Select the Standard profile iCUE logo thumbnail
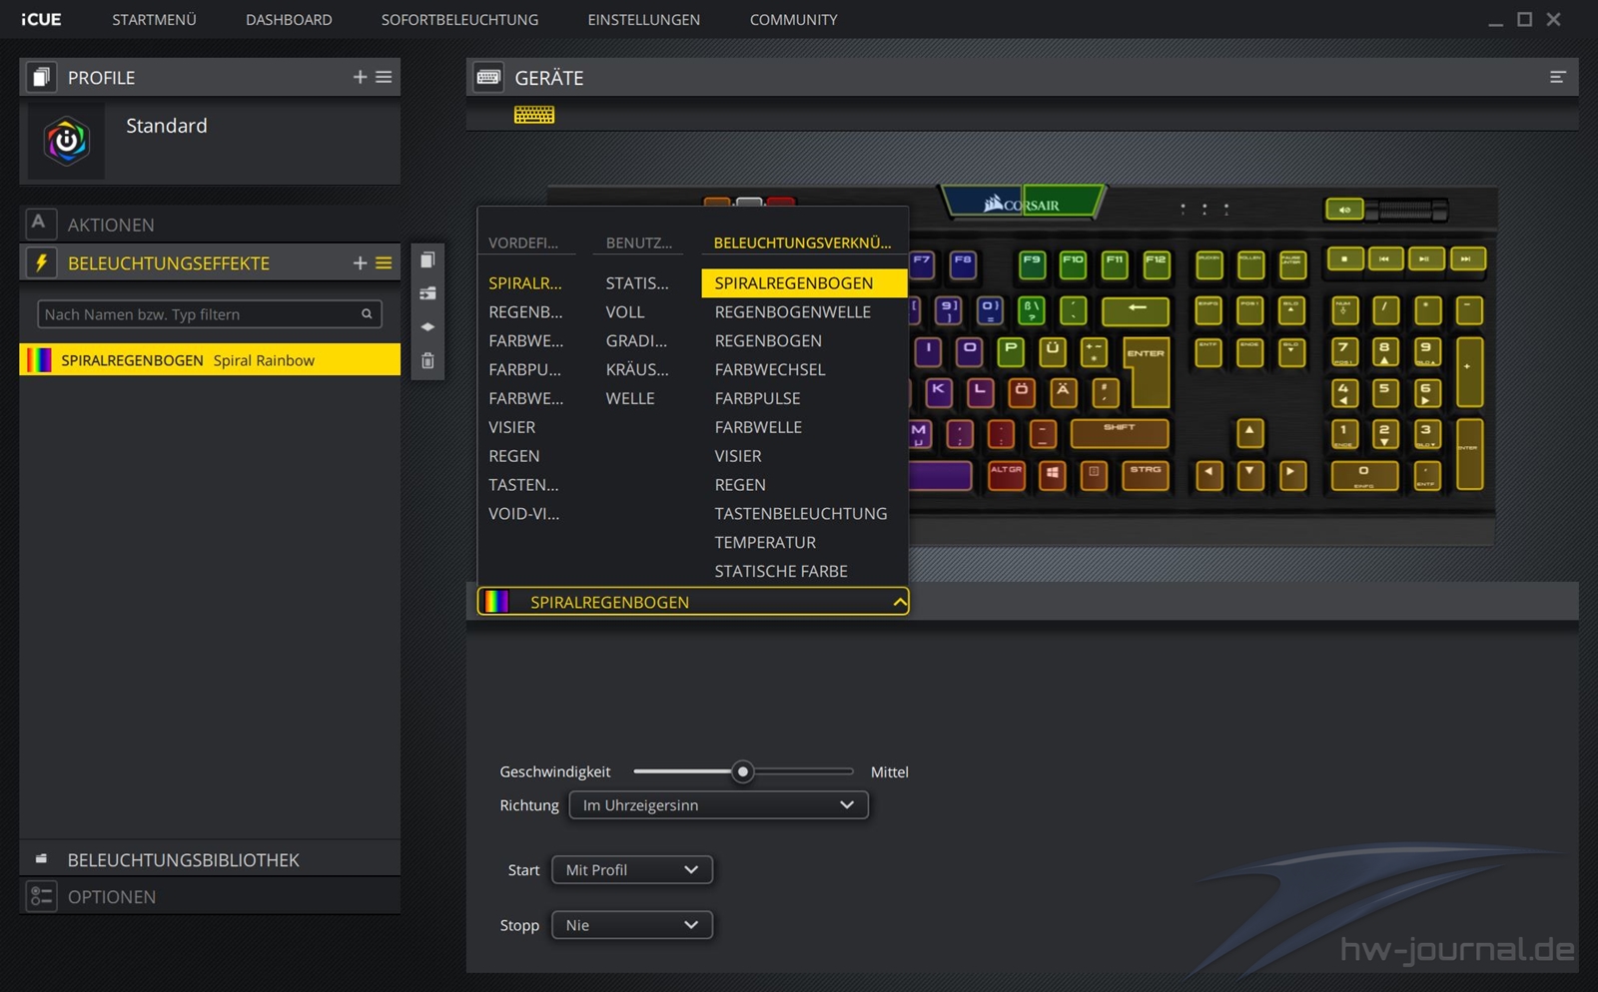The height and width of the screenshot is (992, 1598). (66, 142)
